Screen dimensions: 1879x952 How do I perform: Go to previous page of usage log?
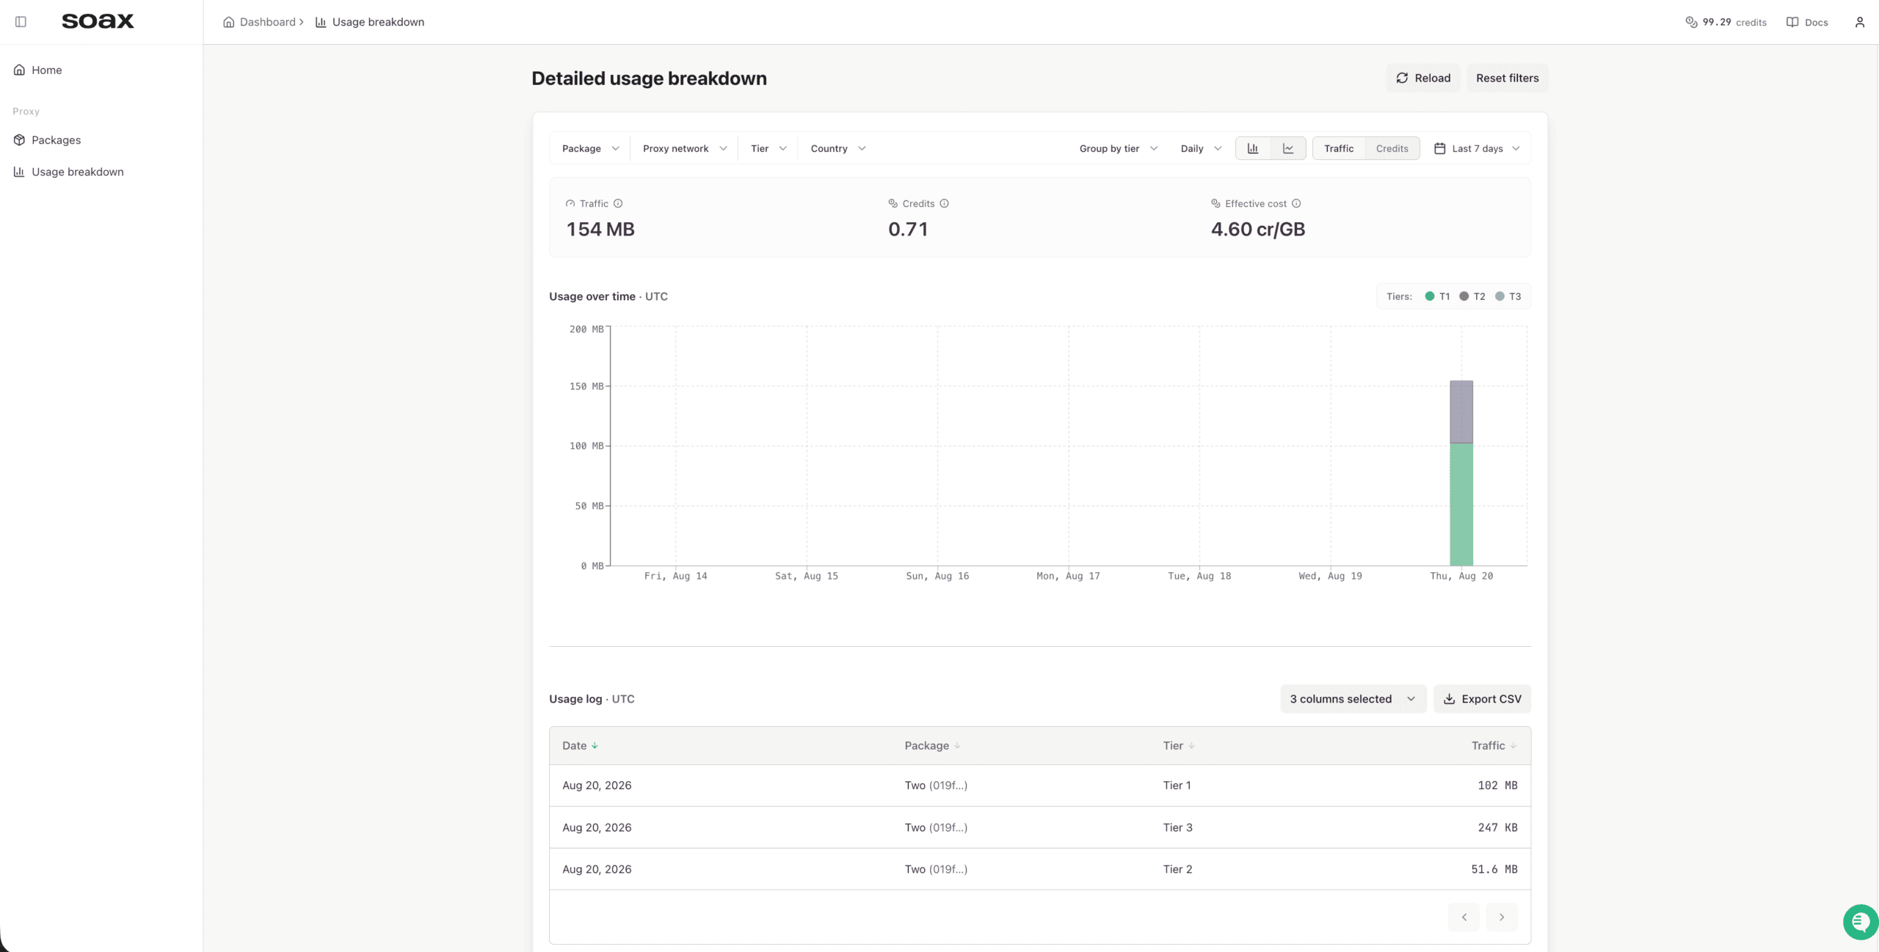(1464, 917)
